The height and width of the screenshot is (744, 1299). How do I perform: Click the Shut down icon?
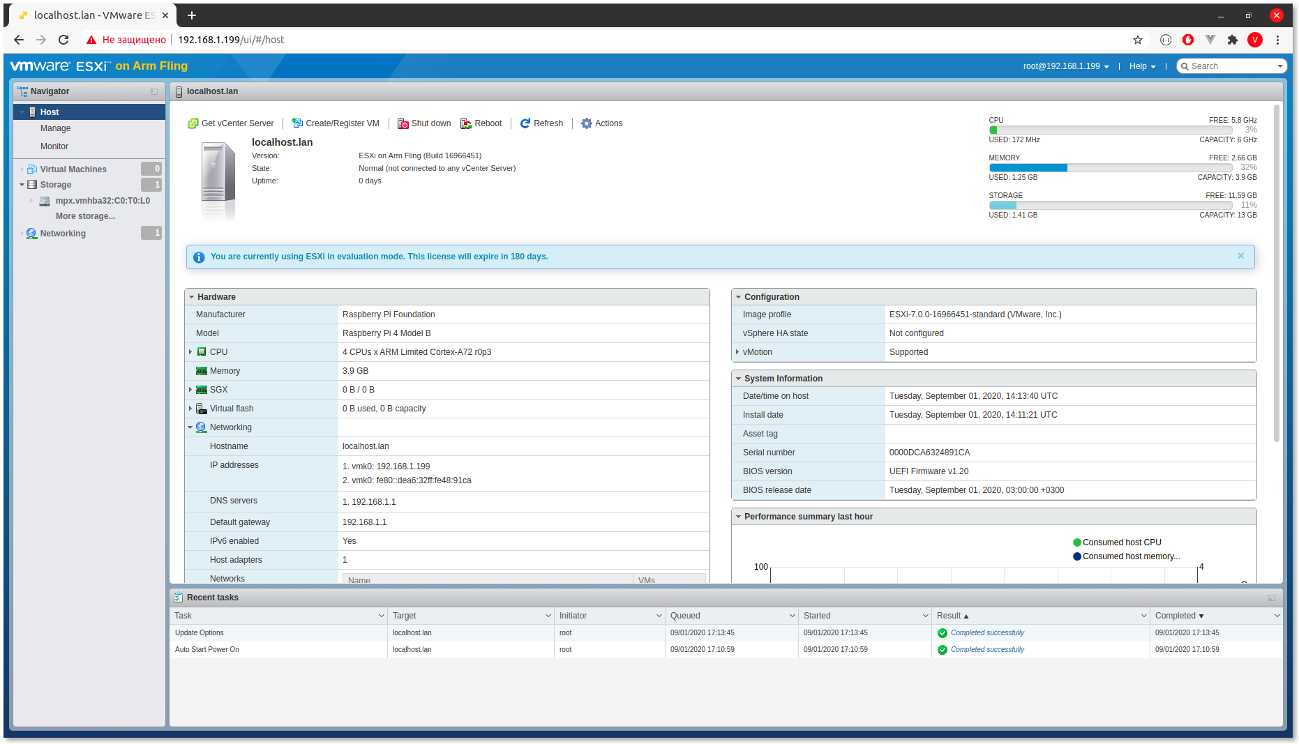[403, 123]
